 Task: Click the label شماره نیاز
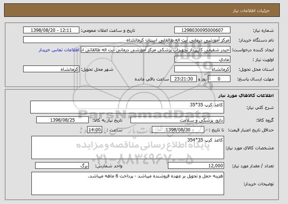[263, 30]
